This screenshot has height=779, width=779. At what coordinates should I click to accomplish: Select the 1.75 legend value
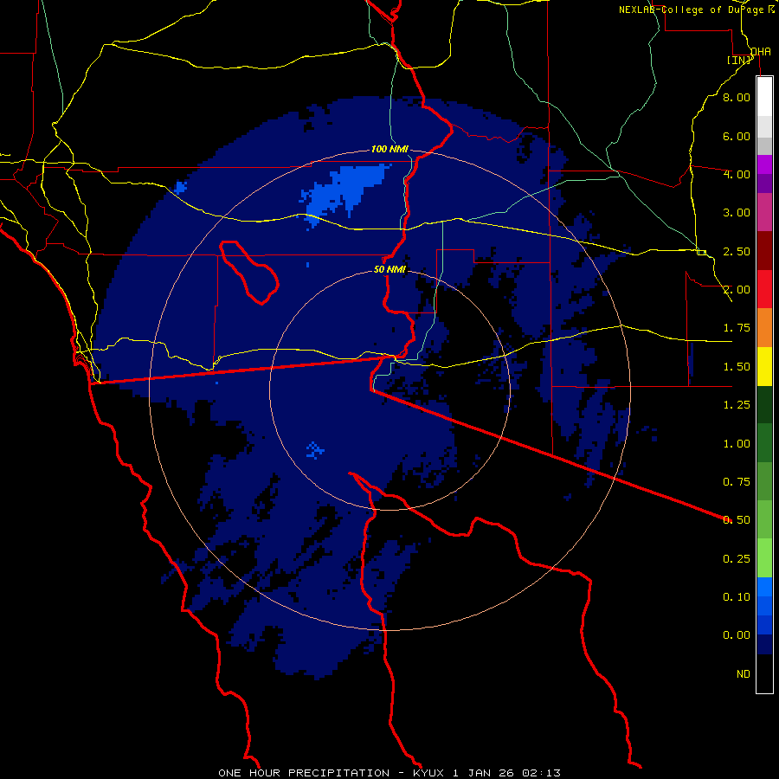point(737,328)
